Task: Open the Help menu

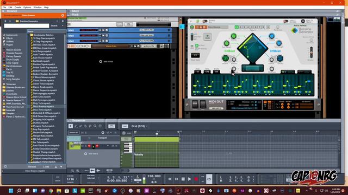Action: [x=46, y=7]
